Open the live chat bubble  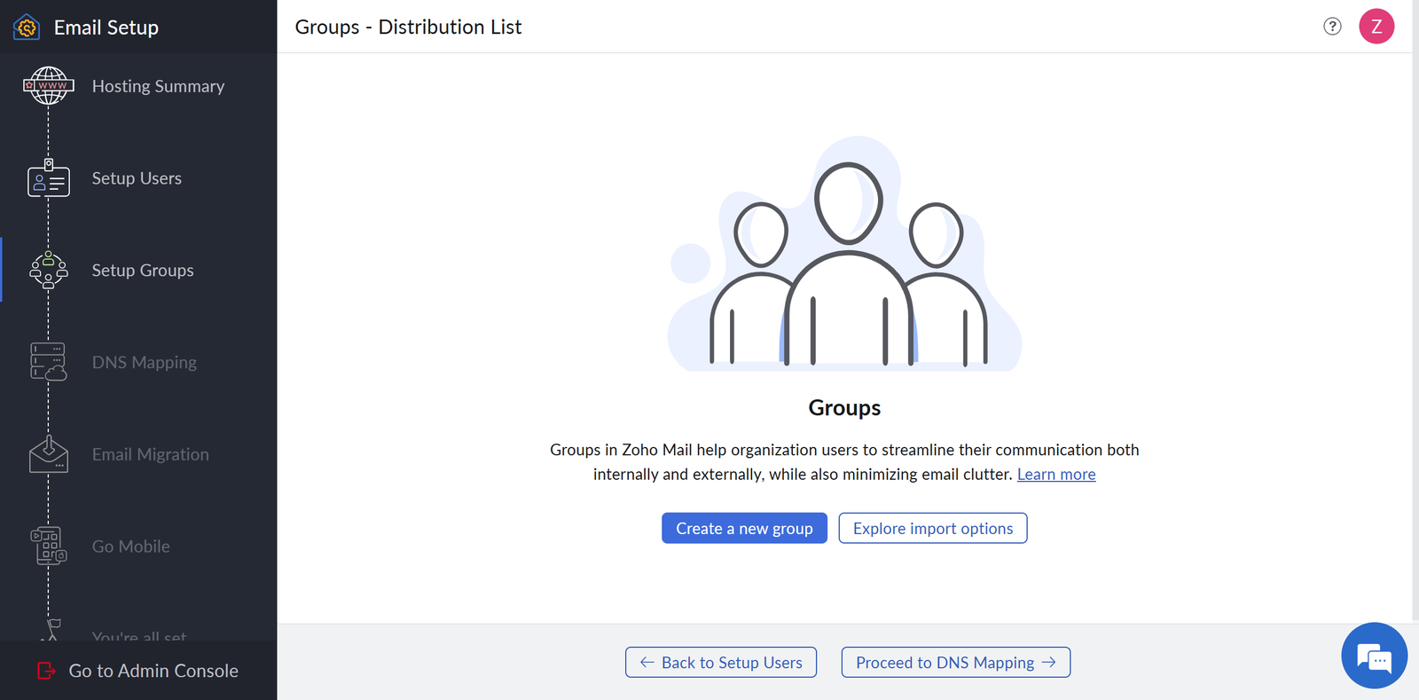click(x=1375, y=656)
